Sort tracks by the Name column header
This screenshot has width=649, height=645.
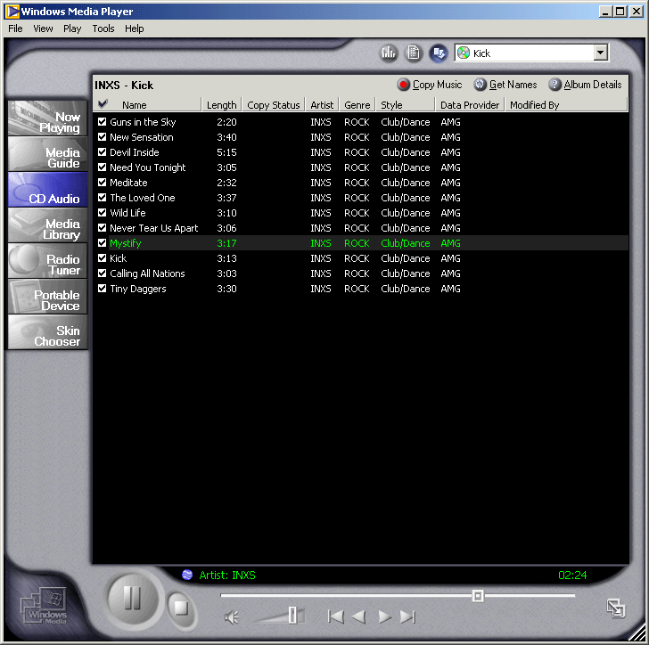point(155,105)
